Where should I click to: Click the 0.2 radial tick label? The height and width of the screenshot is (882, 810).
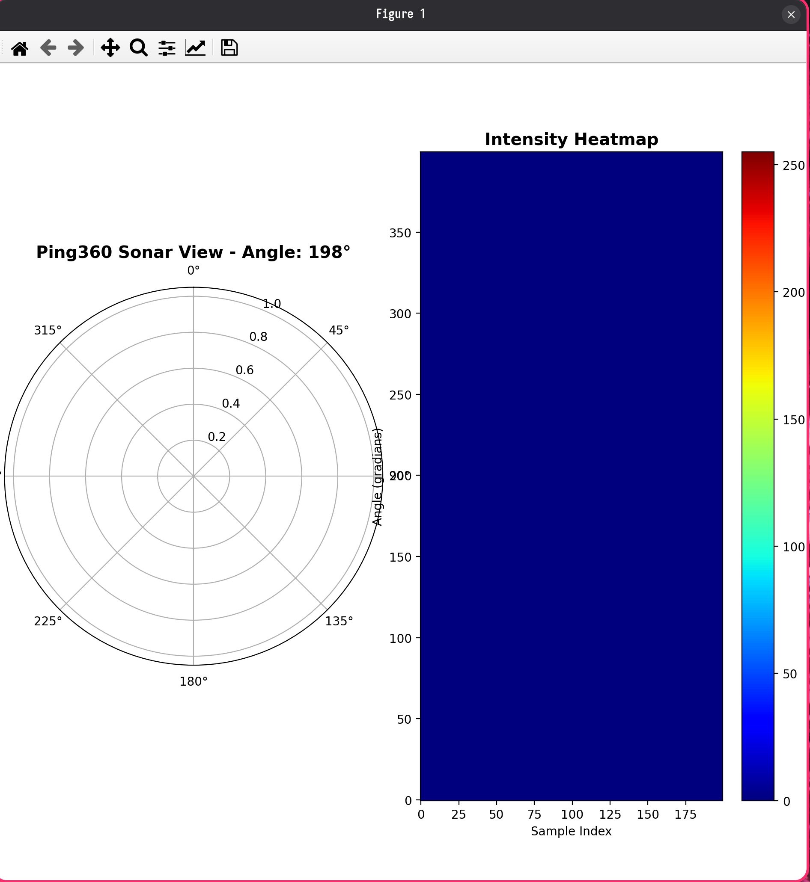pos(217,437)
